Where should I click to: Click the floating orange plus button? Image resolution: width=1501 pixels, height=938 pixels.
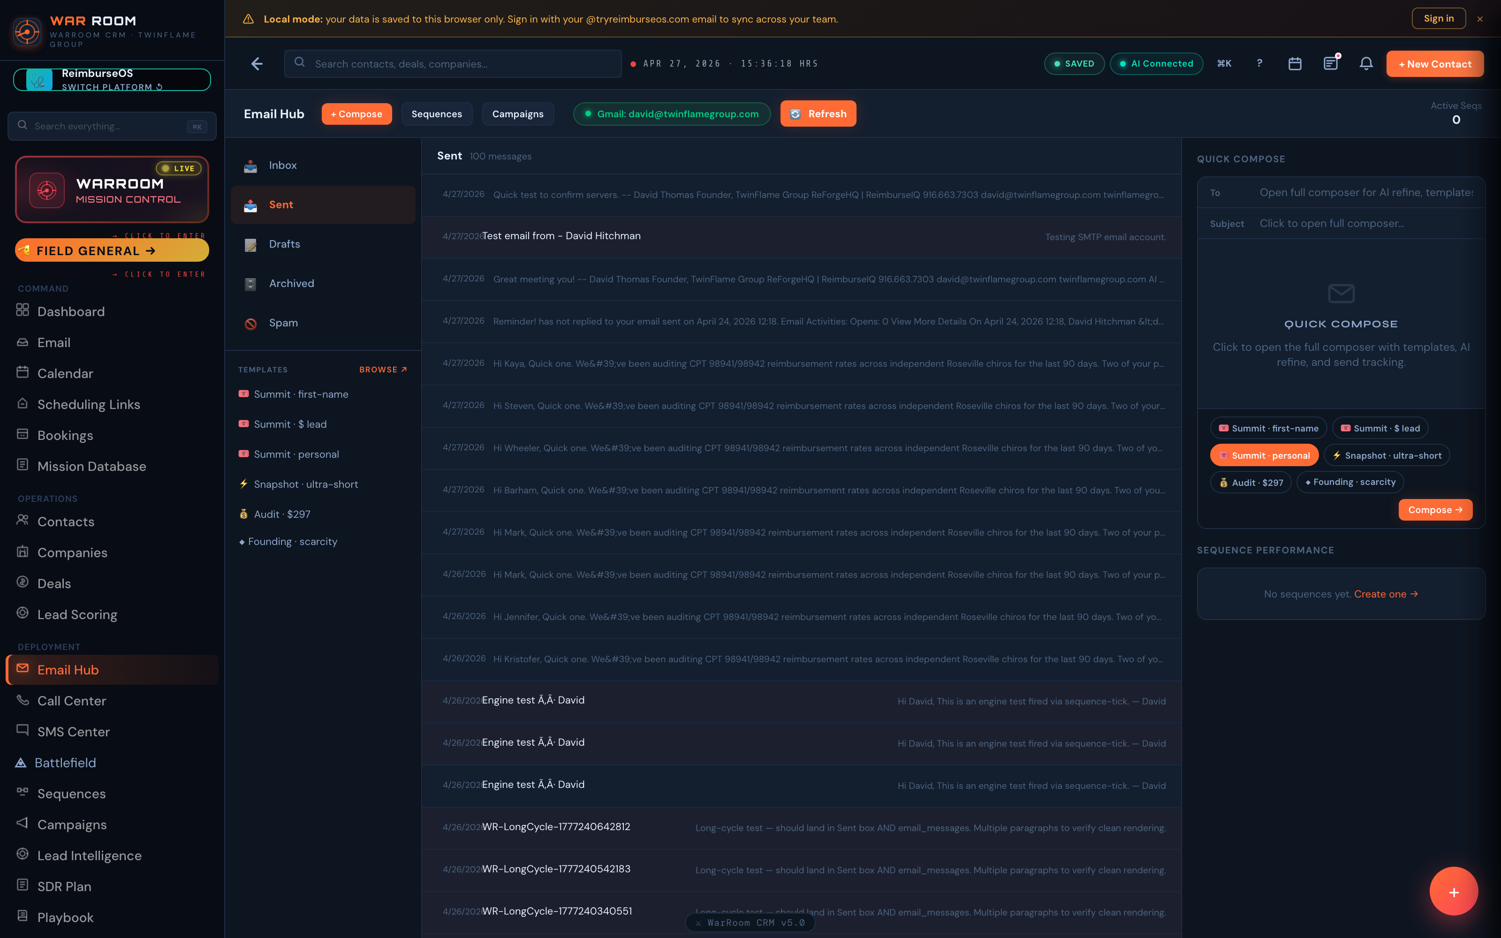(x=1454, y=891)
